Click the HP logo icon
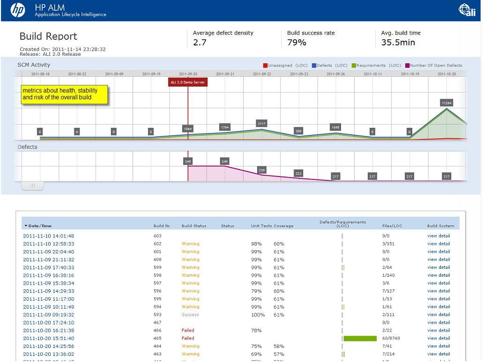The width and height of the screenshot is (483, 362). pyautogui.click(x=18, y=10)
